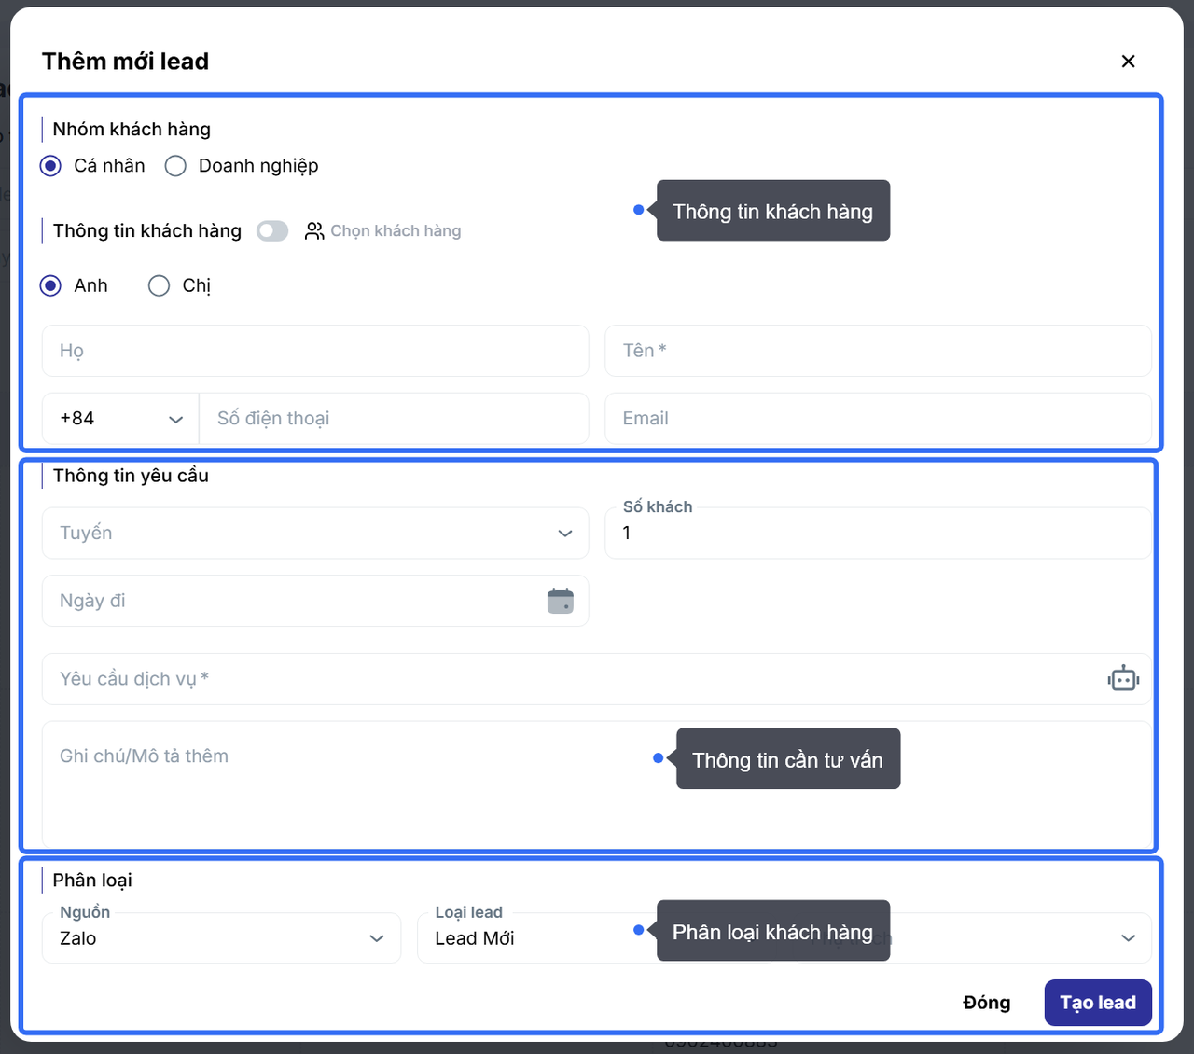Focus the Yêu cầu dịch vụ field
This screenshot has width=1194, height=1054.
tap(597, 679)
